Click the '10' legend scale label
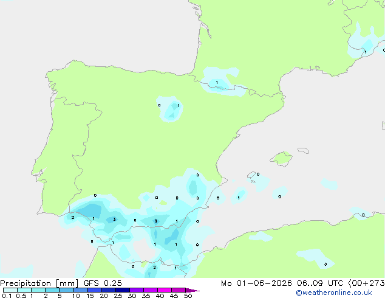 [76, 296]
